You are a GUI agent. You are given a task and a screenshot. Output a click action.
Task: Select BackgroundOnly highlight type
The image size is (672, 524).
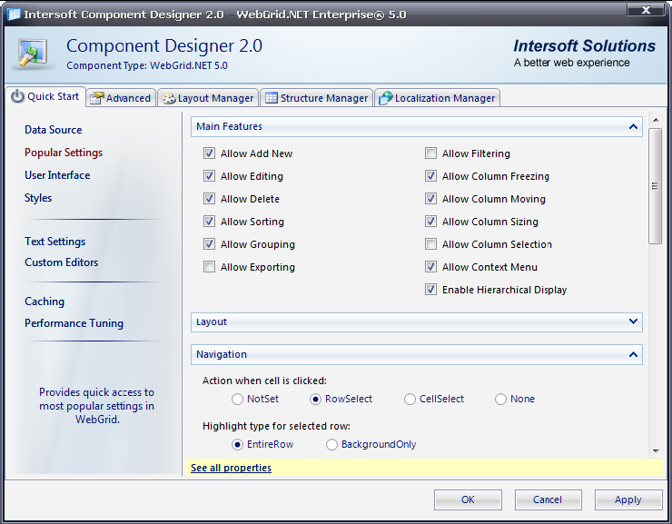[331, 445]
